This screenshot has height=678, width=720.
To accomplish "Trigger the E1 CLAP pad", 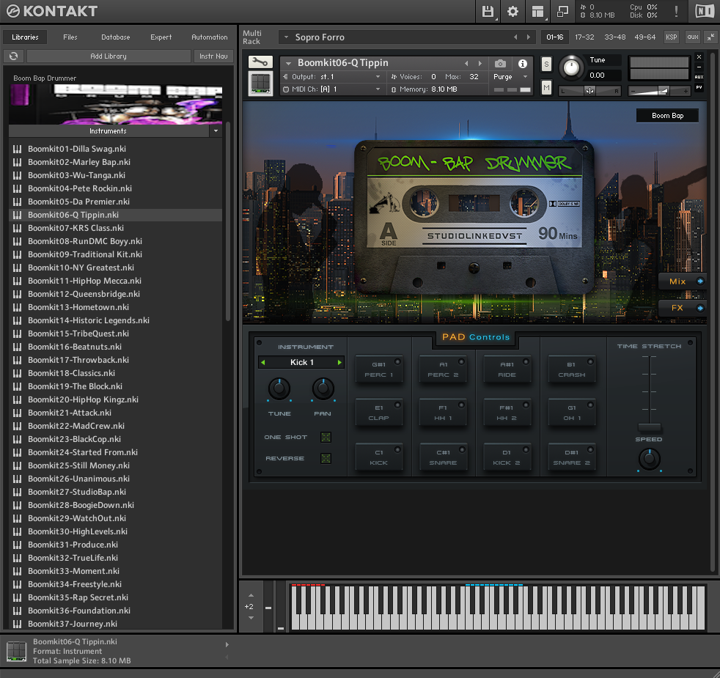I will [379, 413].
